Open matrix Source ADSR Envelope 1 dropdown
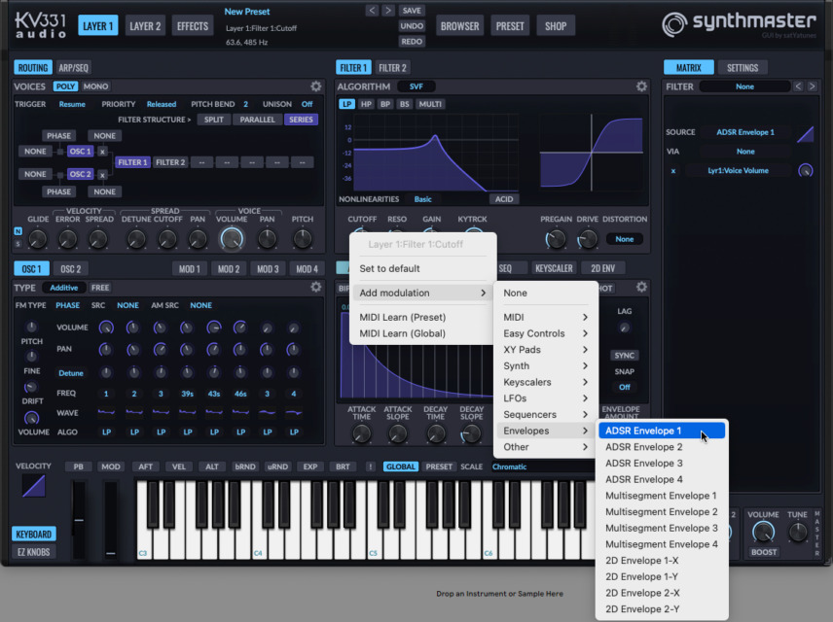The image size is (833, 622). pyautogui.click(x=744, y=132)
